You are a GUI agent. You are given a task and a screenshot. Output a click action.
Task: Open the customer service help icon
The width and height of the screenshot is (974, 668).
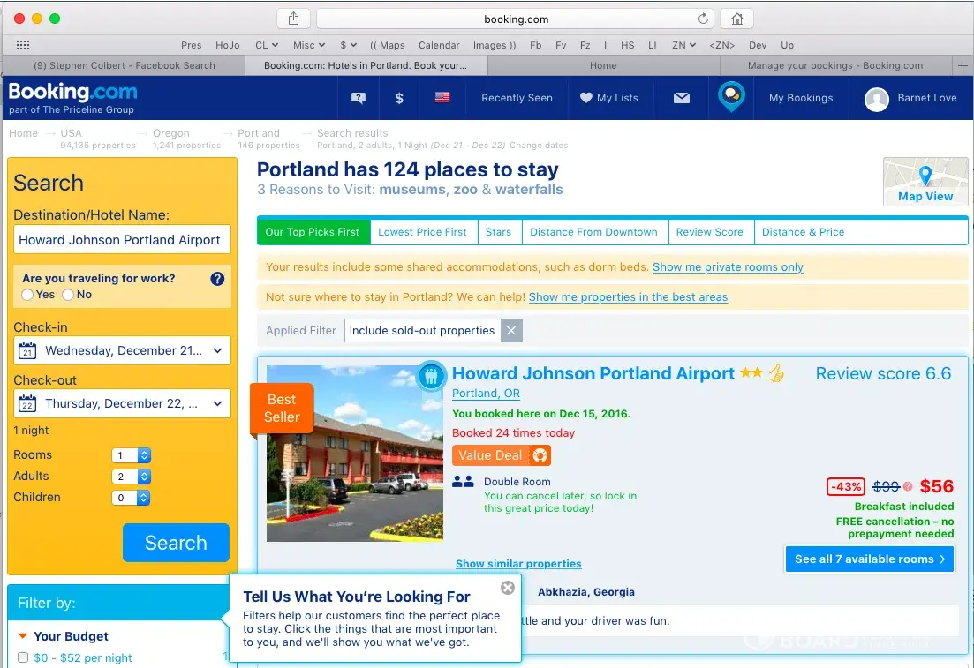coord(359,98)
